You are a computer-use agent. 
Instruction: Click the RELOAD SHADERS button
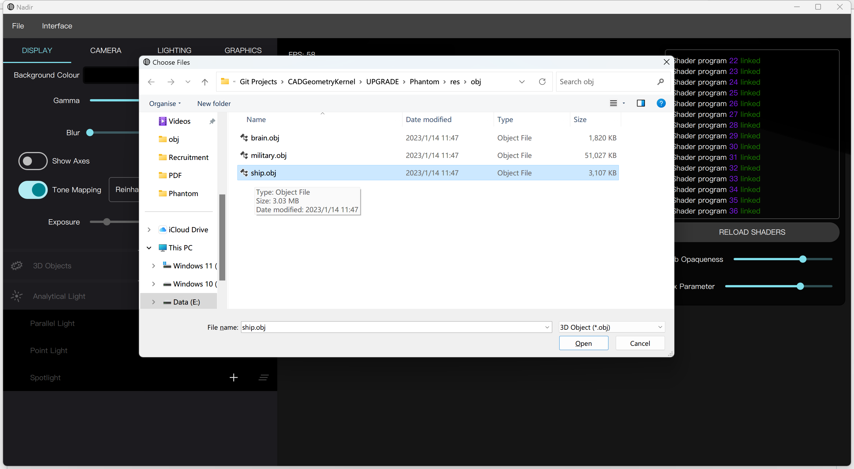click(752, 232)
